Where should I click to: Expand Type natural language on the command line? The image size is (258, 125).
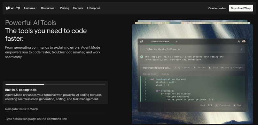(36, 119)
